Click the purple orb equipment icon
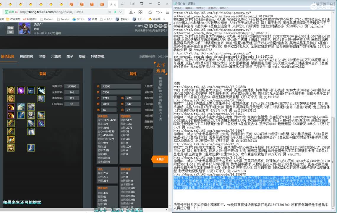Viewport: 337px width, 213px height. (21, 91)
